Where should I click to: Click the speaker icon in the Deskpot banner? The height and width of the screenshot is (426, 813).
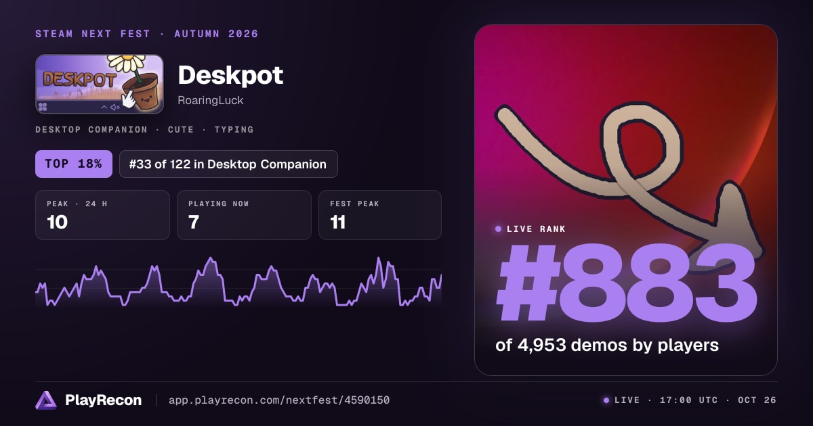click(114, 106)
